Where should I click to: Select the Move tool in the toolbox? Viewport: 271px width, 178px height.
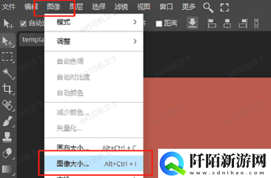[8, 41]
